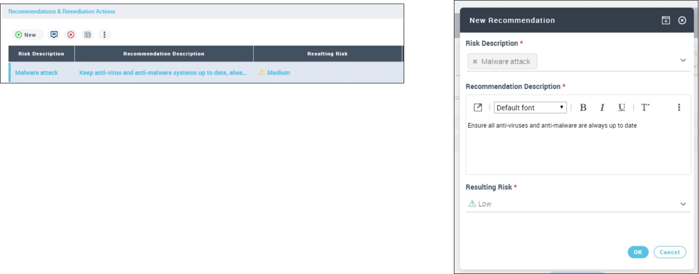
Task: Click the New recommendation button
Action: (x=26, y=35)
